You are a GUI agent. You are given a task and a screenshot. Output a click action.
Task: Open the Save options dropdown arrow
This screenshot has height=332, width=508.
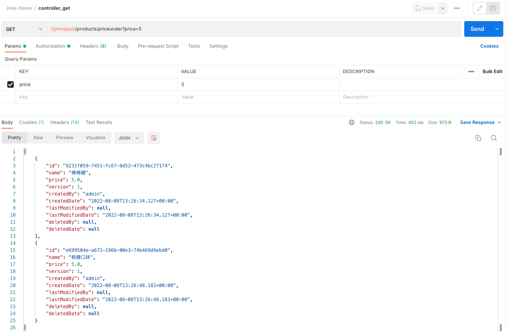click(443, 8)
